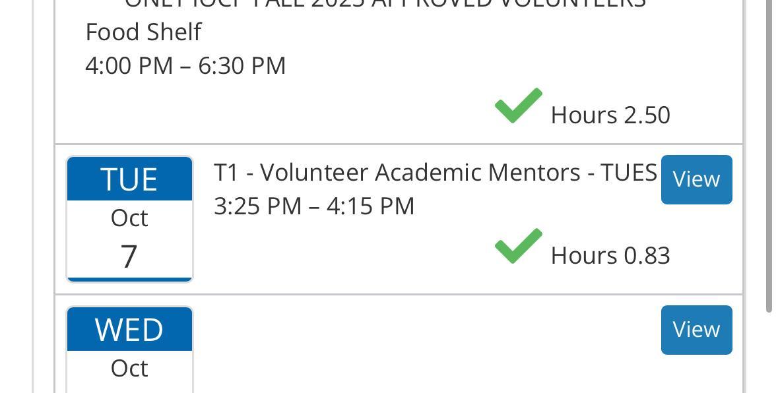The height and width of the screenshot is (393, 778).
Task: Click the Hours 2.50 text
Action: coord(610,115)
